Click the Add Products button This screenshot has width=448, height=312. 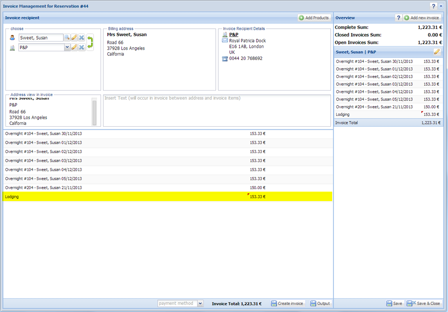(314, 18)
